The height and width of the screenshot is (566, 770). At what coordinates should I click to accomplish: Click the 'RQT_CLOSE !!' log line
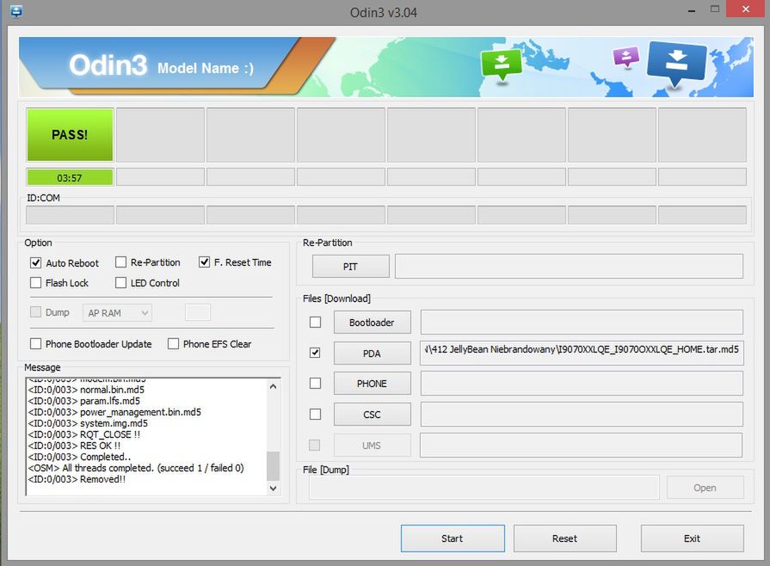(x=84, y=434)
